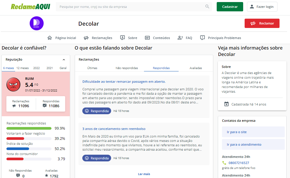Click the 5.4 reputation score
The height and width of the screenshot is (178, 290).
coord(29,85)
